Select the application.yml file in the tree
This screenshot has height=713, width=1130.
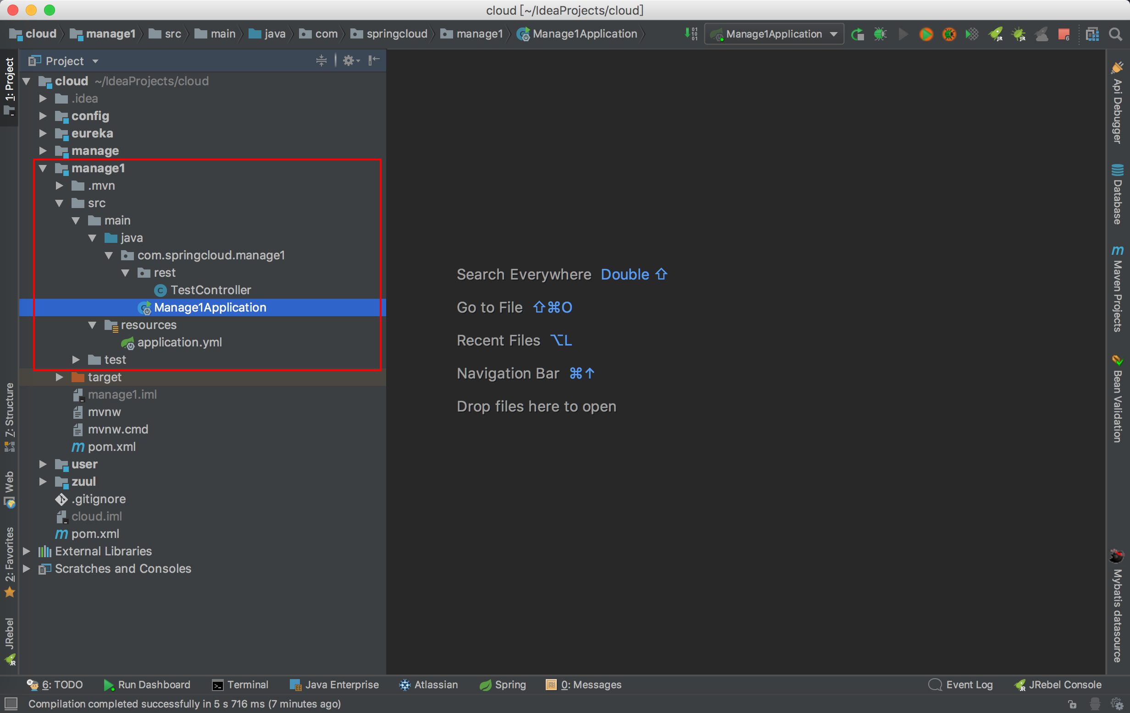tap(179, 342)
